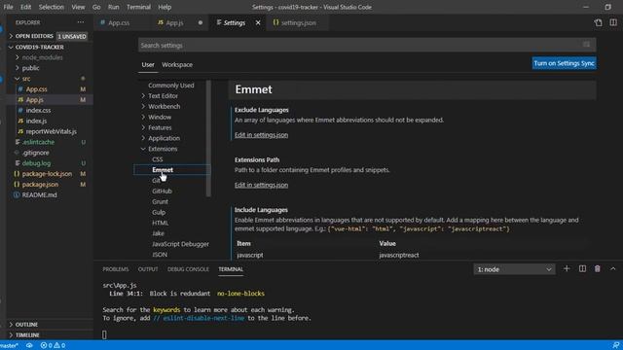Expand Timeline section
The height and width of the screenshot is (350, 623).
click(27, 335)
